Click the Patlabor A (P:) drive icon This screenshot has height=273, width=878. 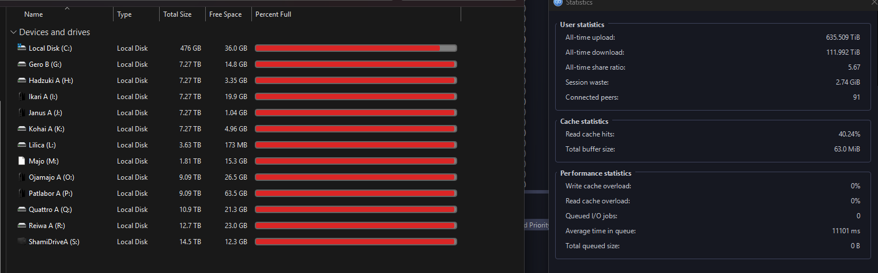pos(22,193)
